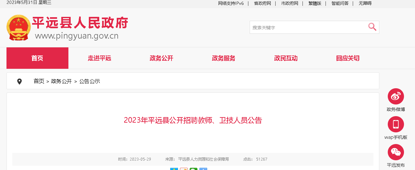This screenshot has width=415, height=170.
Task: Open the 智能问答 link
Action: (340, 3)
